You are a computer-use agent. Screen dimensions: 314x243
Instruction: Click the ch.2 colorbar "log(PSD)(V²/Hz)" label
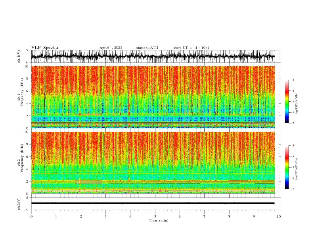(x=297, y=169)
